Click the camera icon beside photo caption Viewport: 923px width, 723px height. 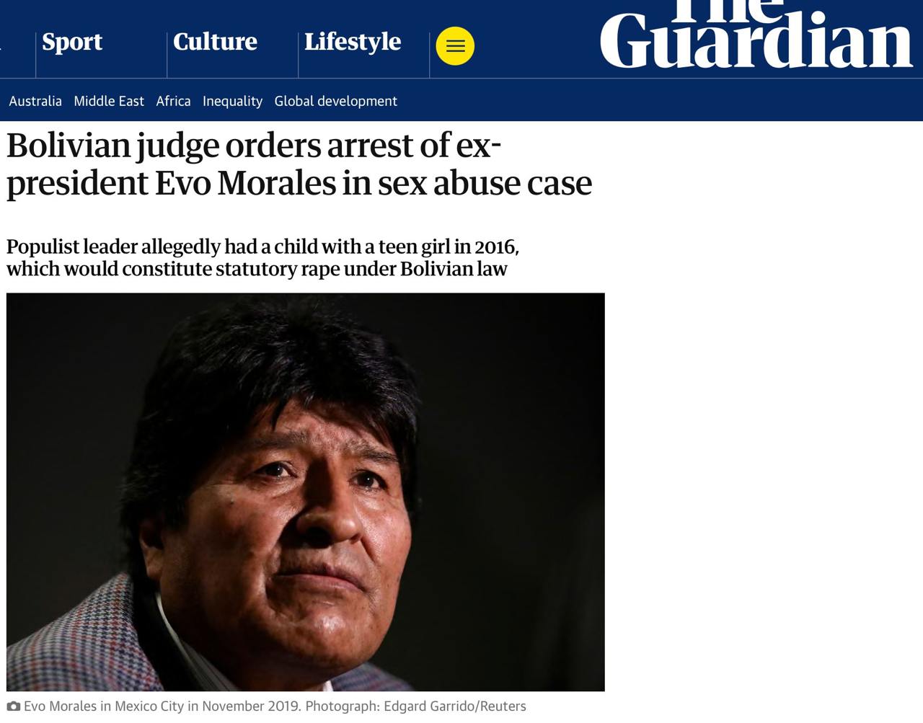13,706
